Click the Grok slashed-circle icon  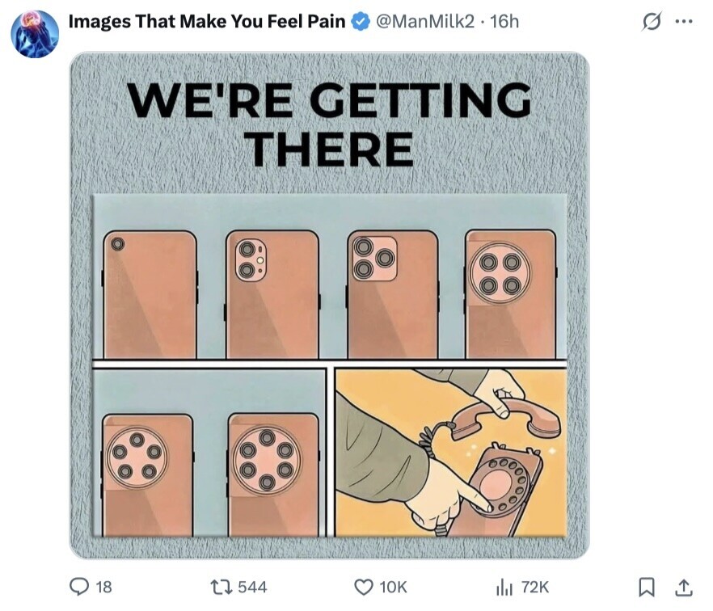click(651, 23)
